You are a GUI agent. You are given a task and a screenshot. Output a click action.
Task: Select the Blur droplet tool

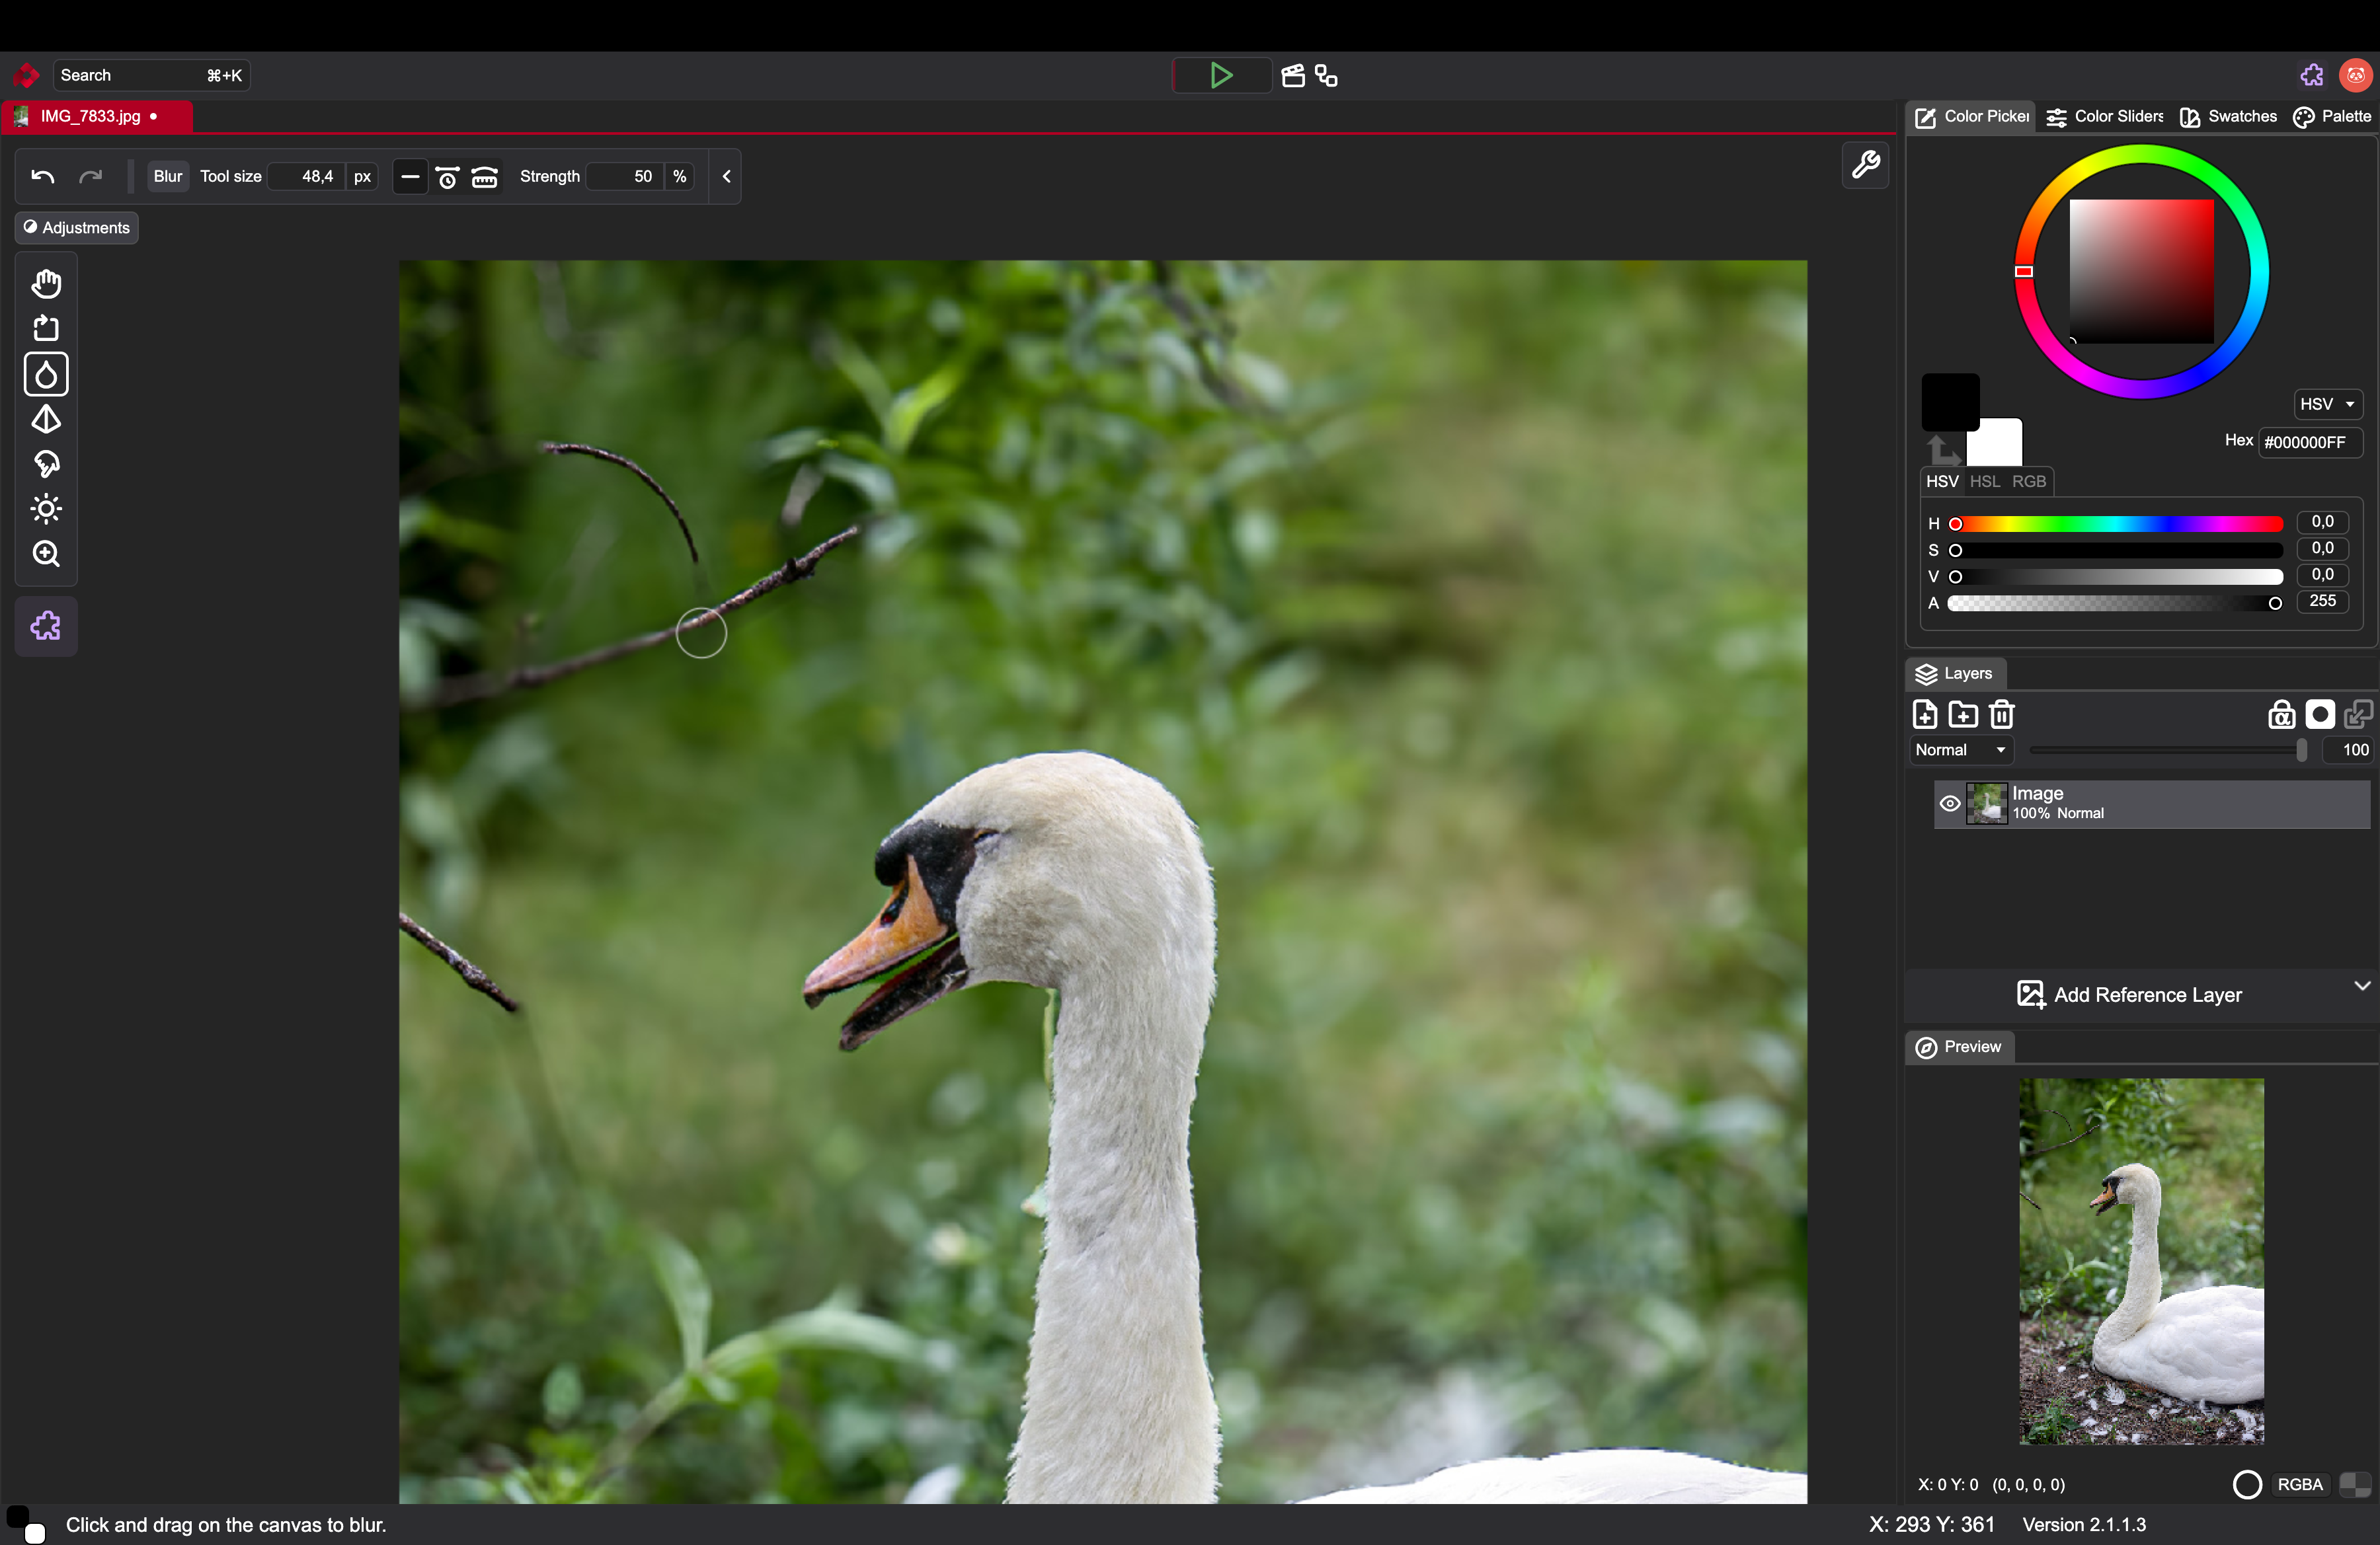coord(46,375)
